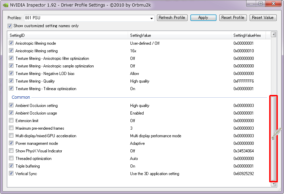Click the Refresh Profile button

pyautogui.click(x=172, y=18)
